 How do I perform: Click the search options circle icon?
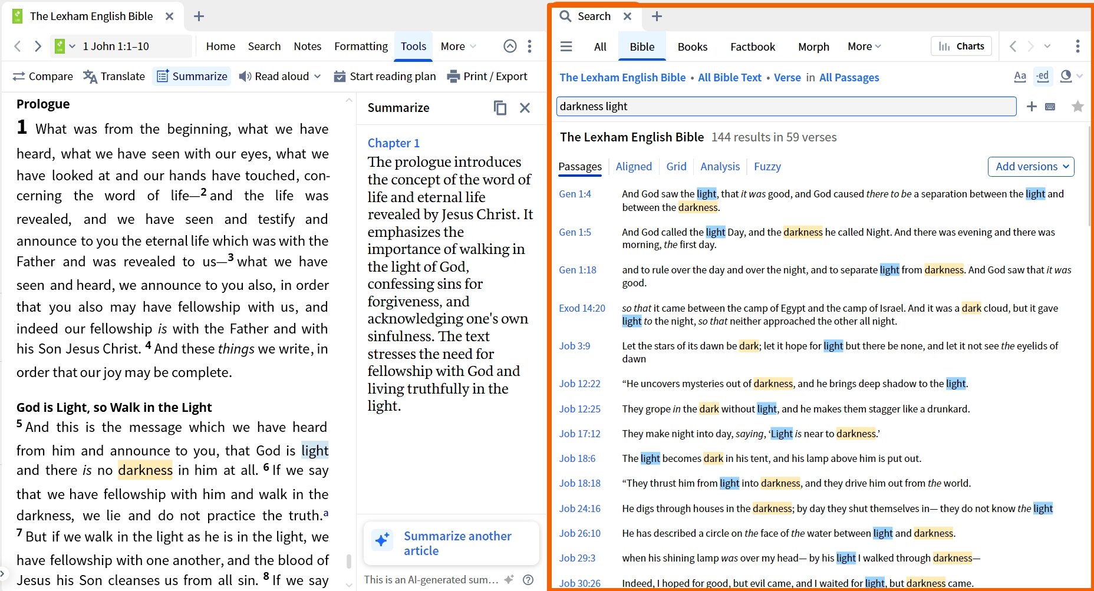1066,76
